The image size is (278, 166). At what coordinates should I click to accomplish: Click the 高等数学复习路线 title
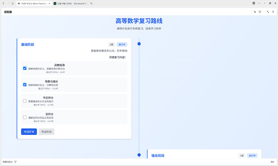(139, 21)
